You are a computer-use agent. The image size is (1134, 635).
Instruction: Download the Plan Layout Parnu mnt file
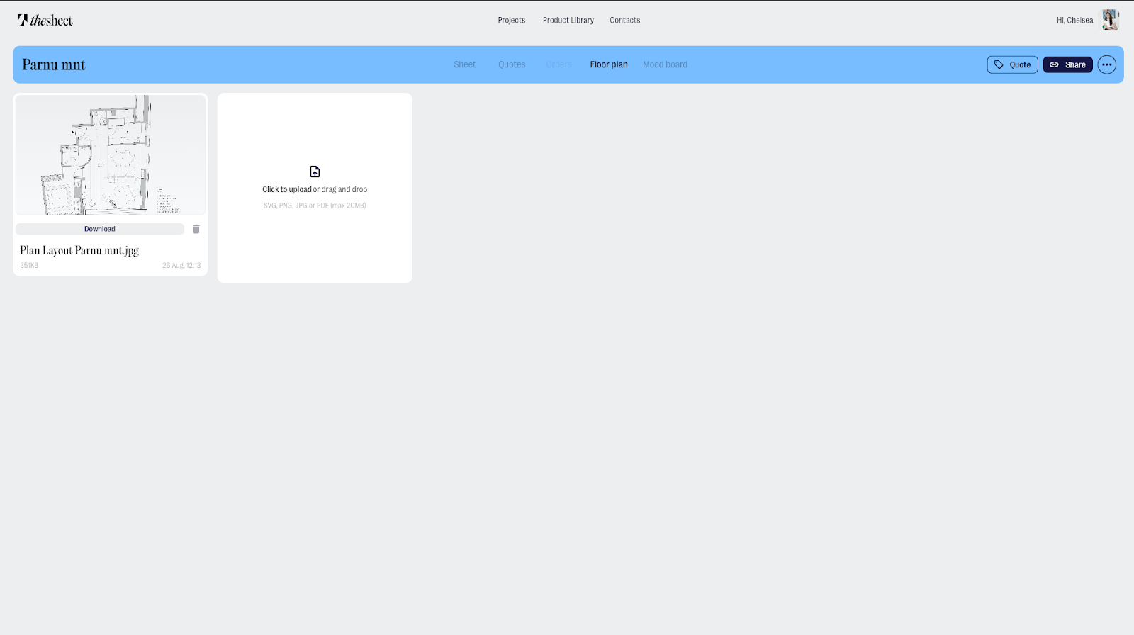coord(100,229)
